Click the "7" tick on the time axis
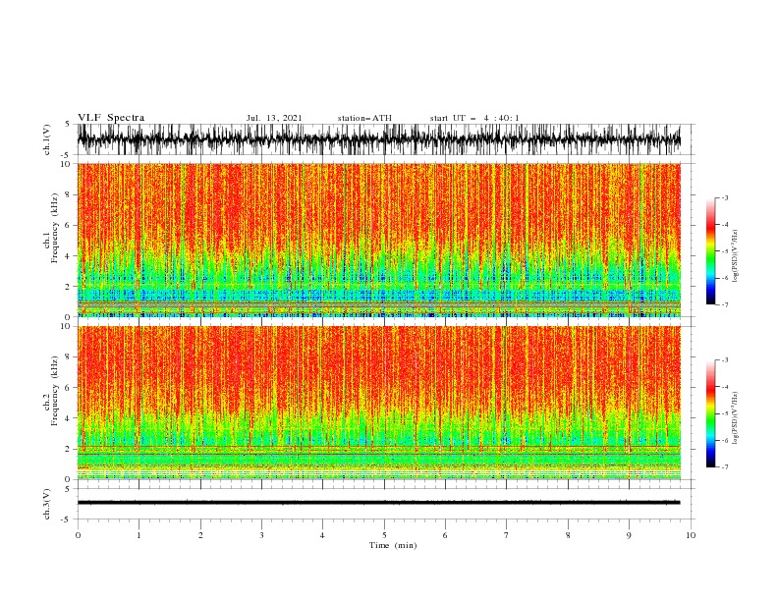This screenshot has height=601, width=778. (x=507, y=535)
